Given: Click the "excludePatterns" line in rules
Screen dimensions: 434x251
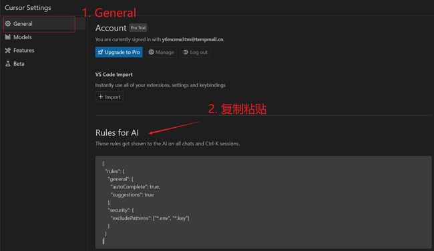Looking at the screenshot, I should 150,218.
